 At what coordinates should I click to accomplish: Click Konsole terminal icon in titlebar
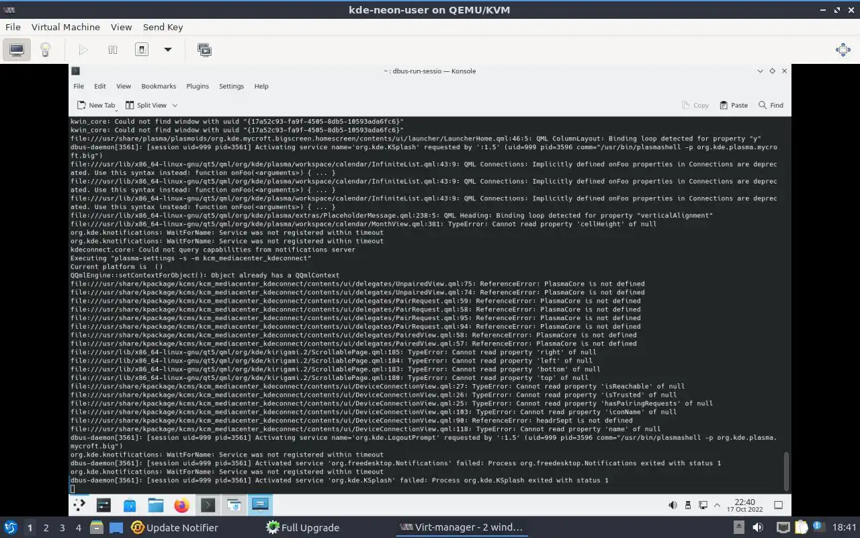point(76,71)
